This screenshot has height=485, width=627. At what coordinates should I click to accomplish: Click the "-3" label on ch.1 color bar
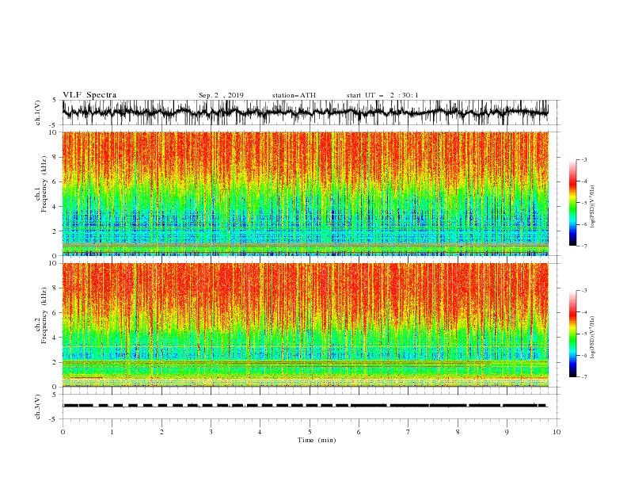coord(583,159)
